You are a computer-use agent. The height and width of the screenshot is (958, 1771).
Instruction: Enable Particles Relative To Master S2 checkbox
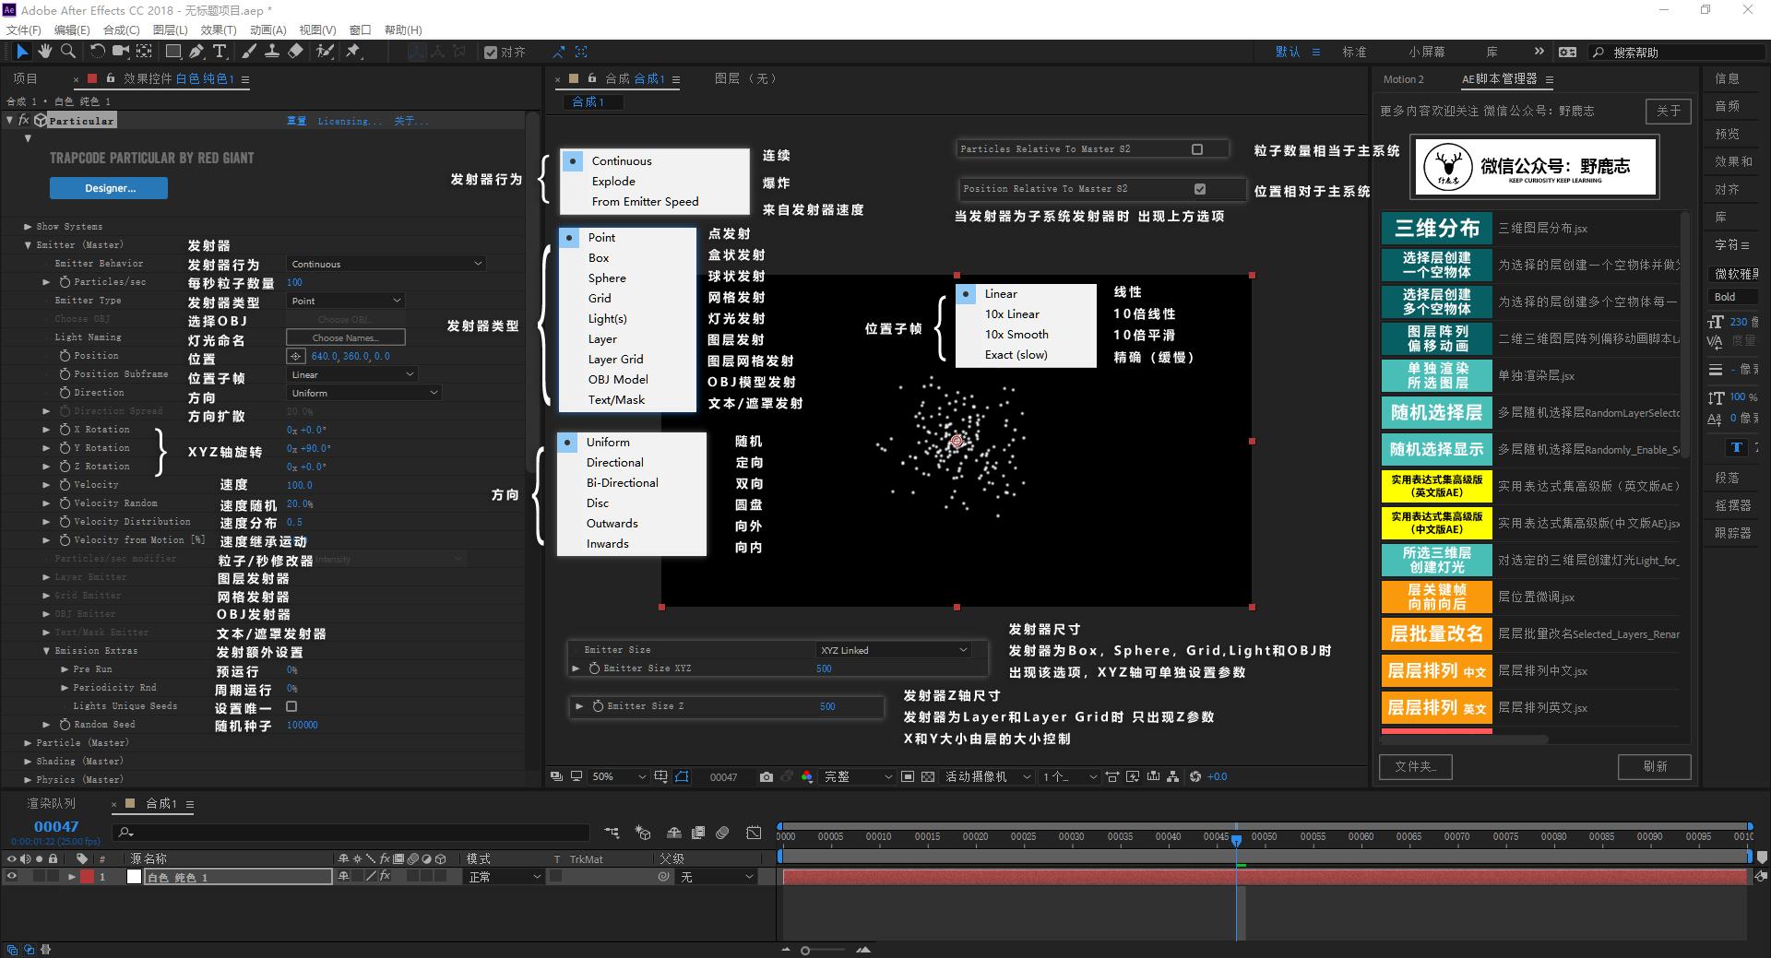point(1196,148)
